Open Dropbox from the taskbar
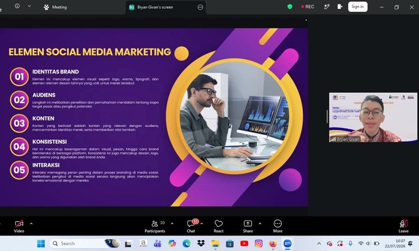 coord(201,244)
